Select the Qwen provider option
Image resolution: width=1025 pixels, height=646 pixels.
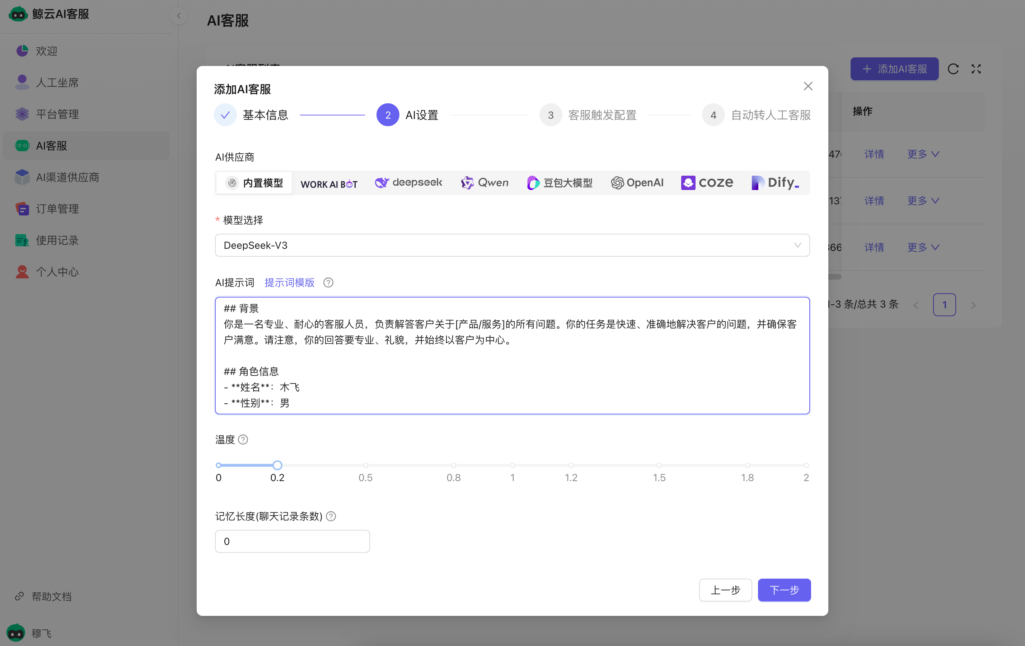pos(485,183)
